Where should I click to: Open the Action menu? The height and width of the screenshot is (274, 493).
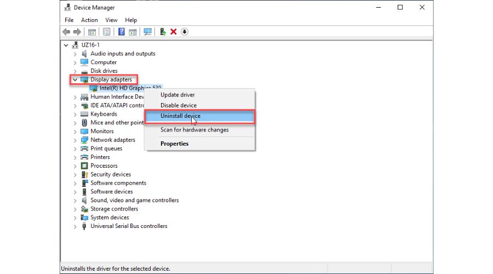[x=89, y=20]
